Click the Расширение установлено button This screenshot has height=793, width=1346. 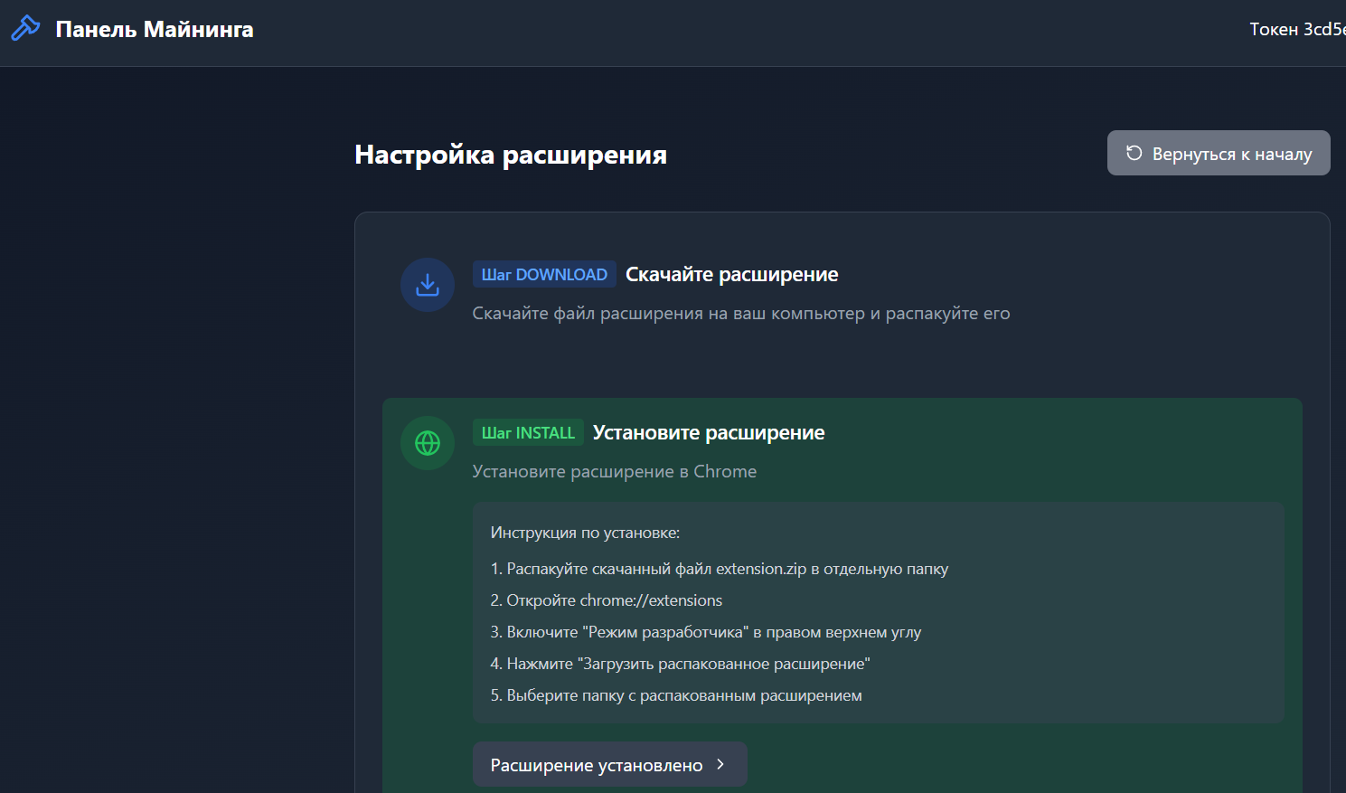point(609,764)
